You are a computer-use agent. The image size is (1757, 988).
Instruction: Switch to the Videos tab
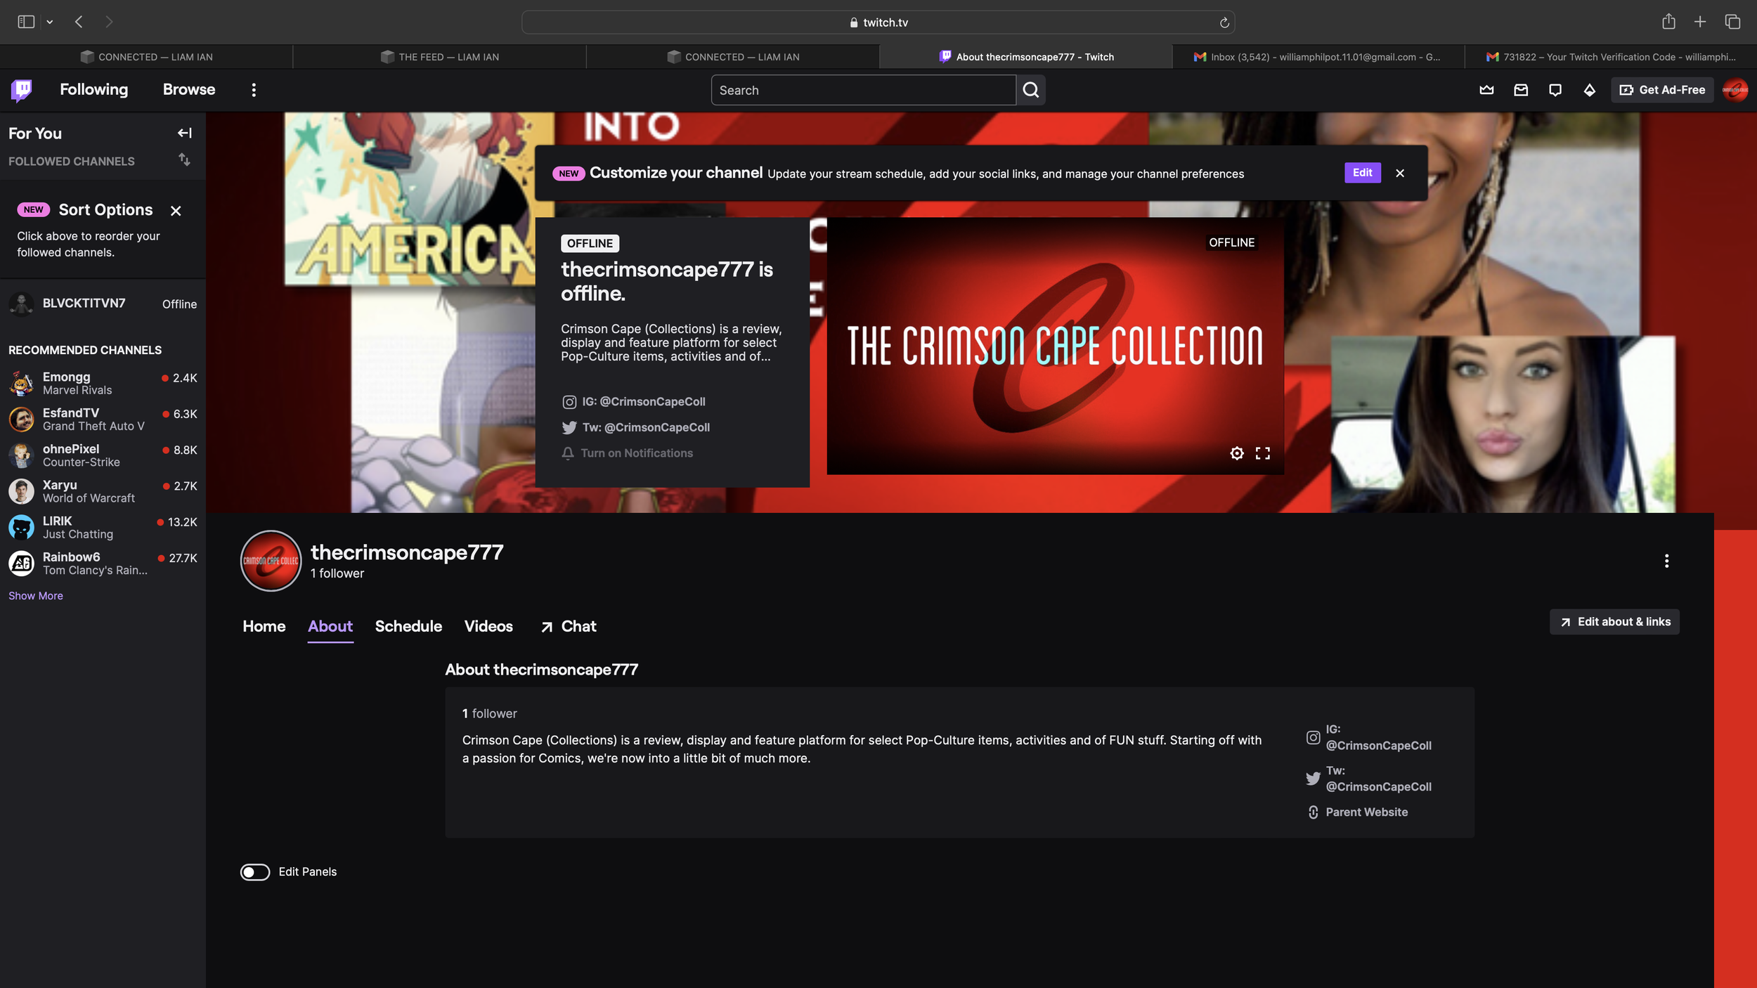pyautogui.click(x=488, y=626)
